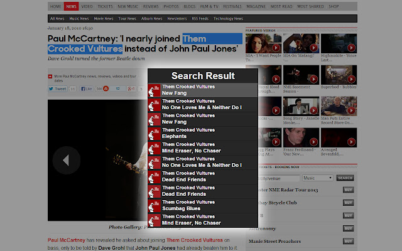Screen dimensions: 402x251
Task: Select Album News in the sub-navigation
Action: pos(151,18)
